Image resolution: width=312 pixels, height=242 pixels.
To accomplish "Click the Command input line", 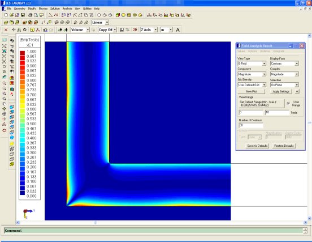I will pos(153,231).
